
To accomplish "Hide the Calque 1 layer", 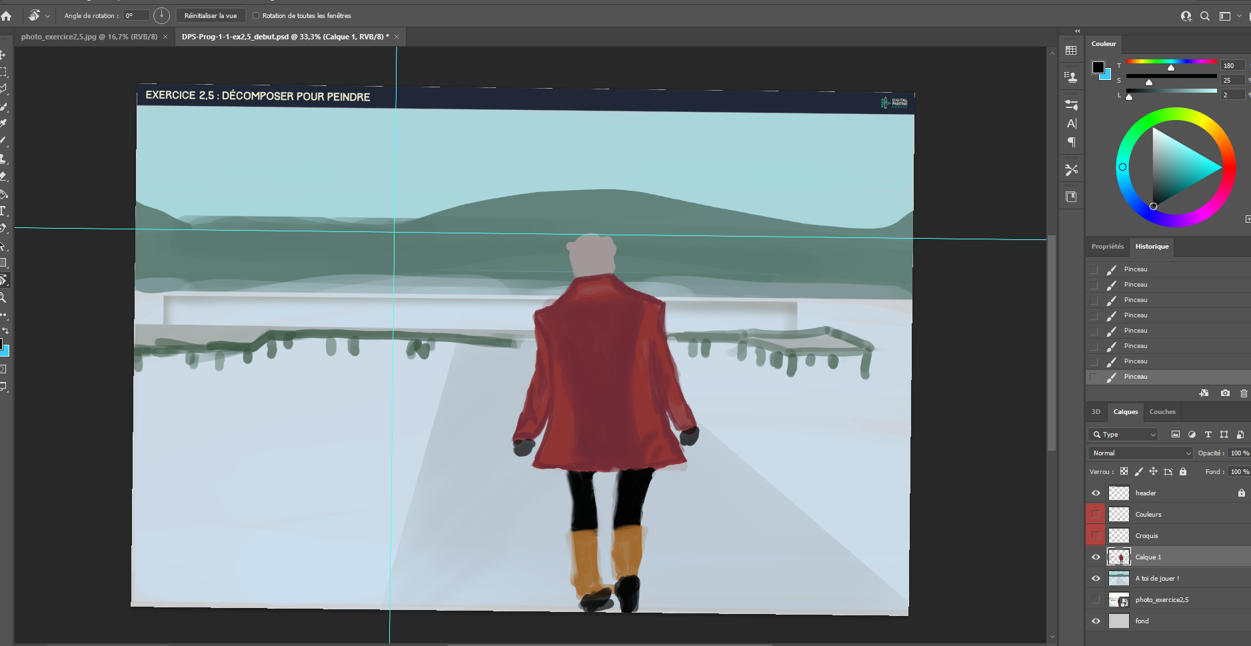I will tap(1096, 557).
